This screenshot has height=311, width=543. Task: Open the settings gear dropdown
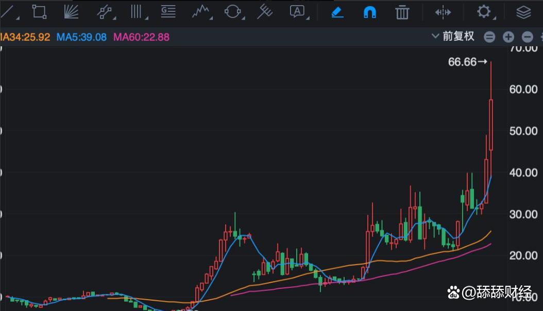(484, 12)
